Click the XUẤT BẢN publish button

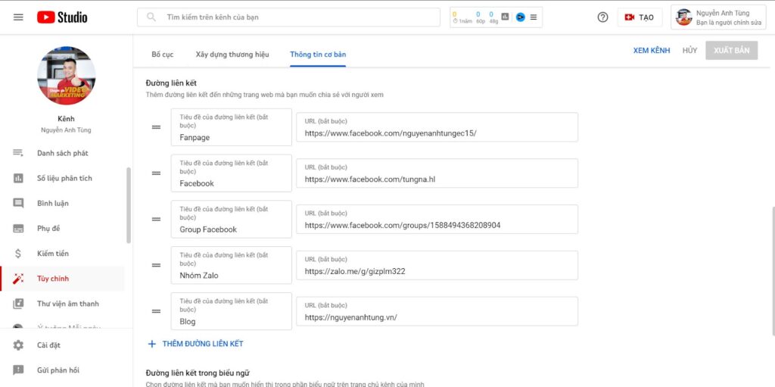point(732,51)
